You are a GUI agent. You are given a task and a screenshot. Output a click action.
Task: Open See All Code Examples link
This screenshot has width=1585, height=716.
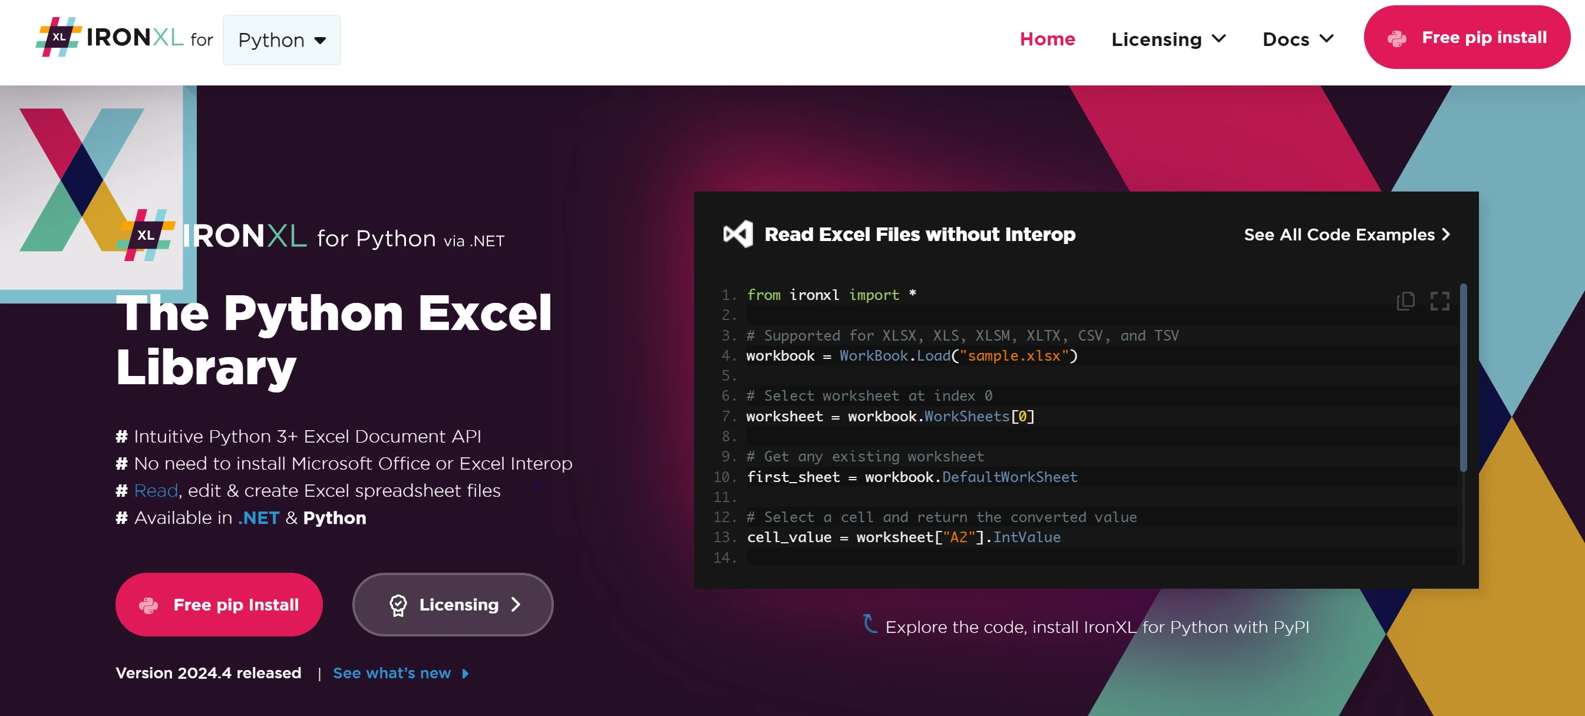[1346, 235]
